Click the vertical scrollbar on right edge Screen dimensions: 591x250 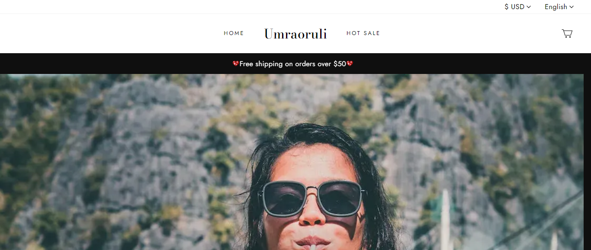click(x=587, y=162)
